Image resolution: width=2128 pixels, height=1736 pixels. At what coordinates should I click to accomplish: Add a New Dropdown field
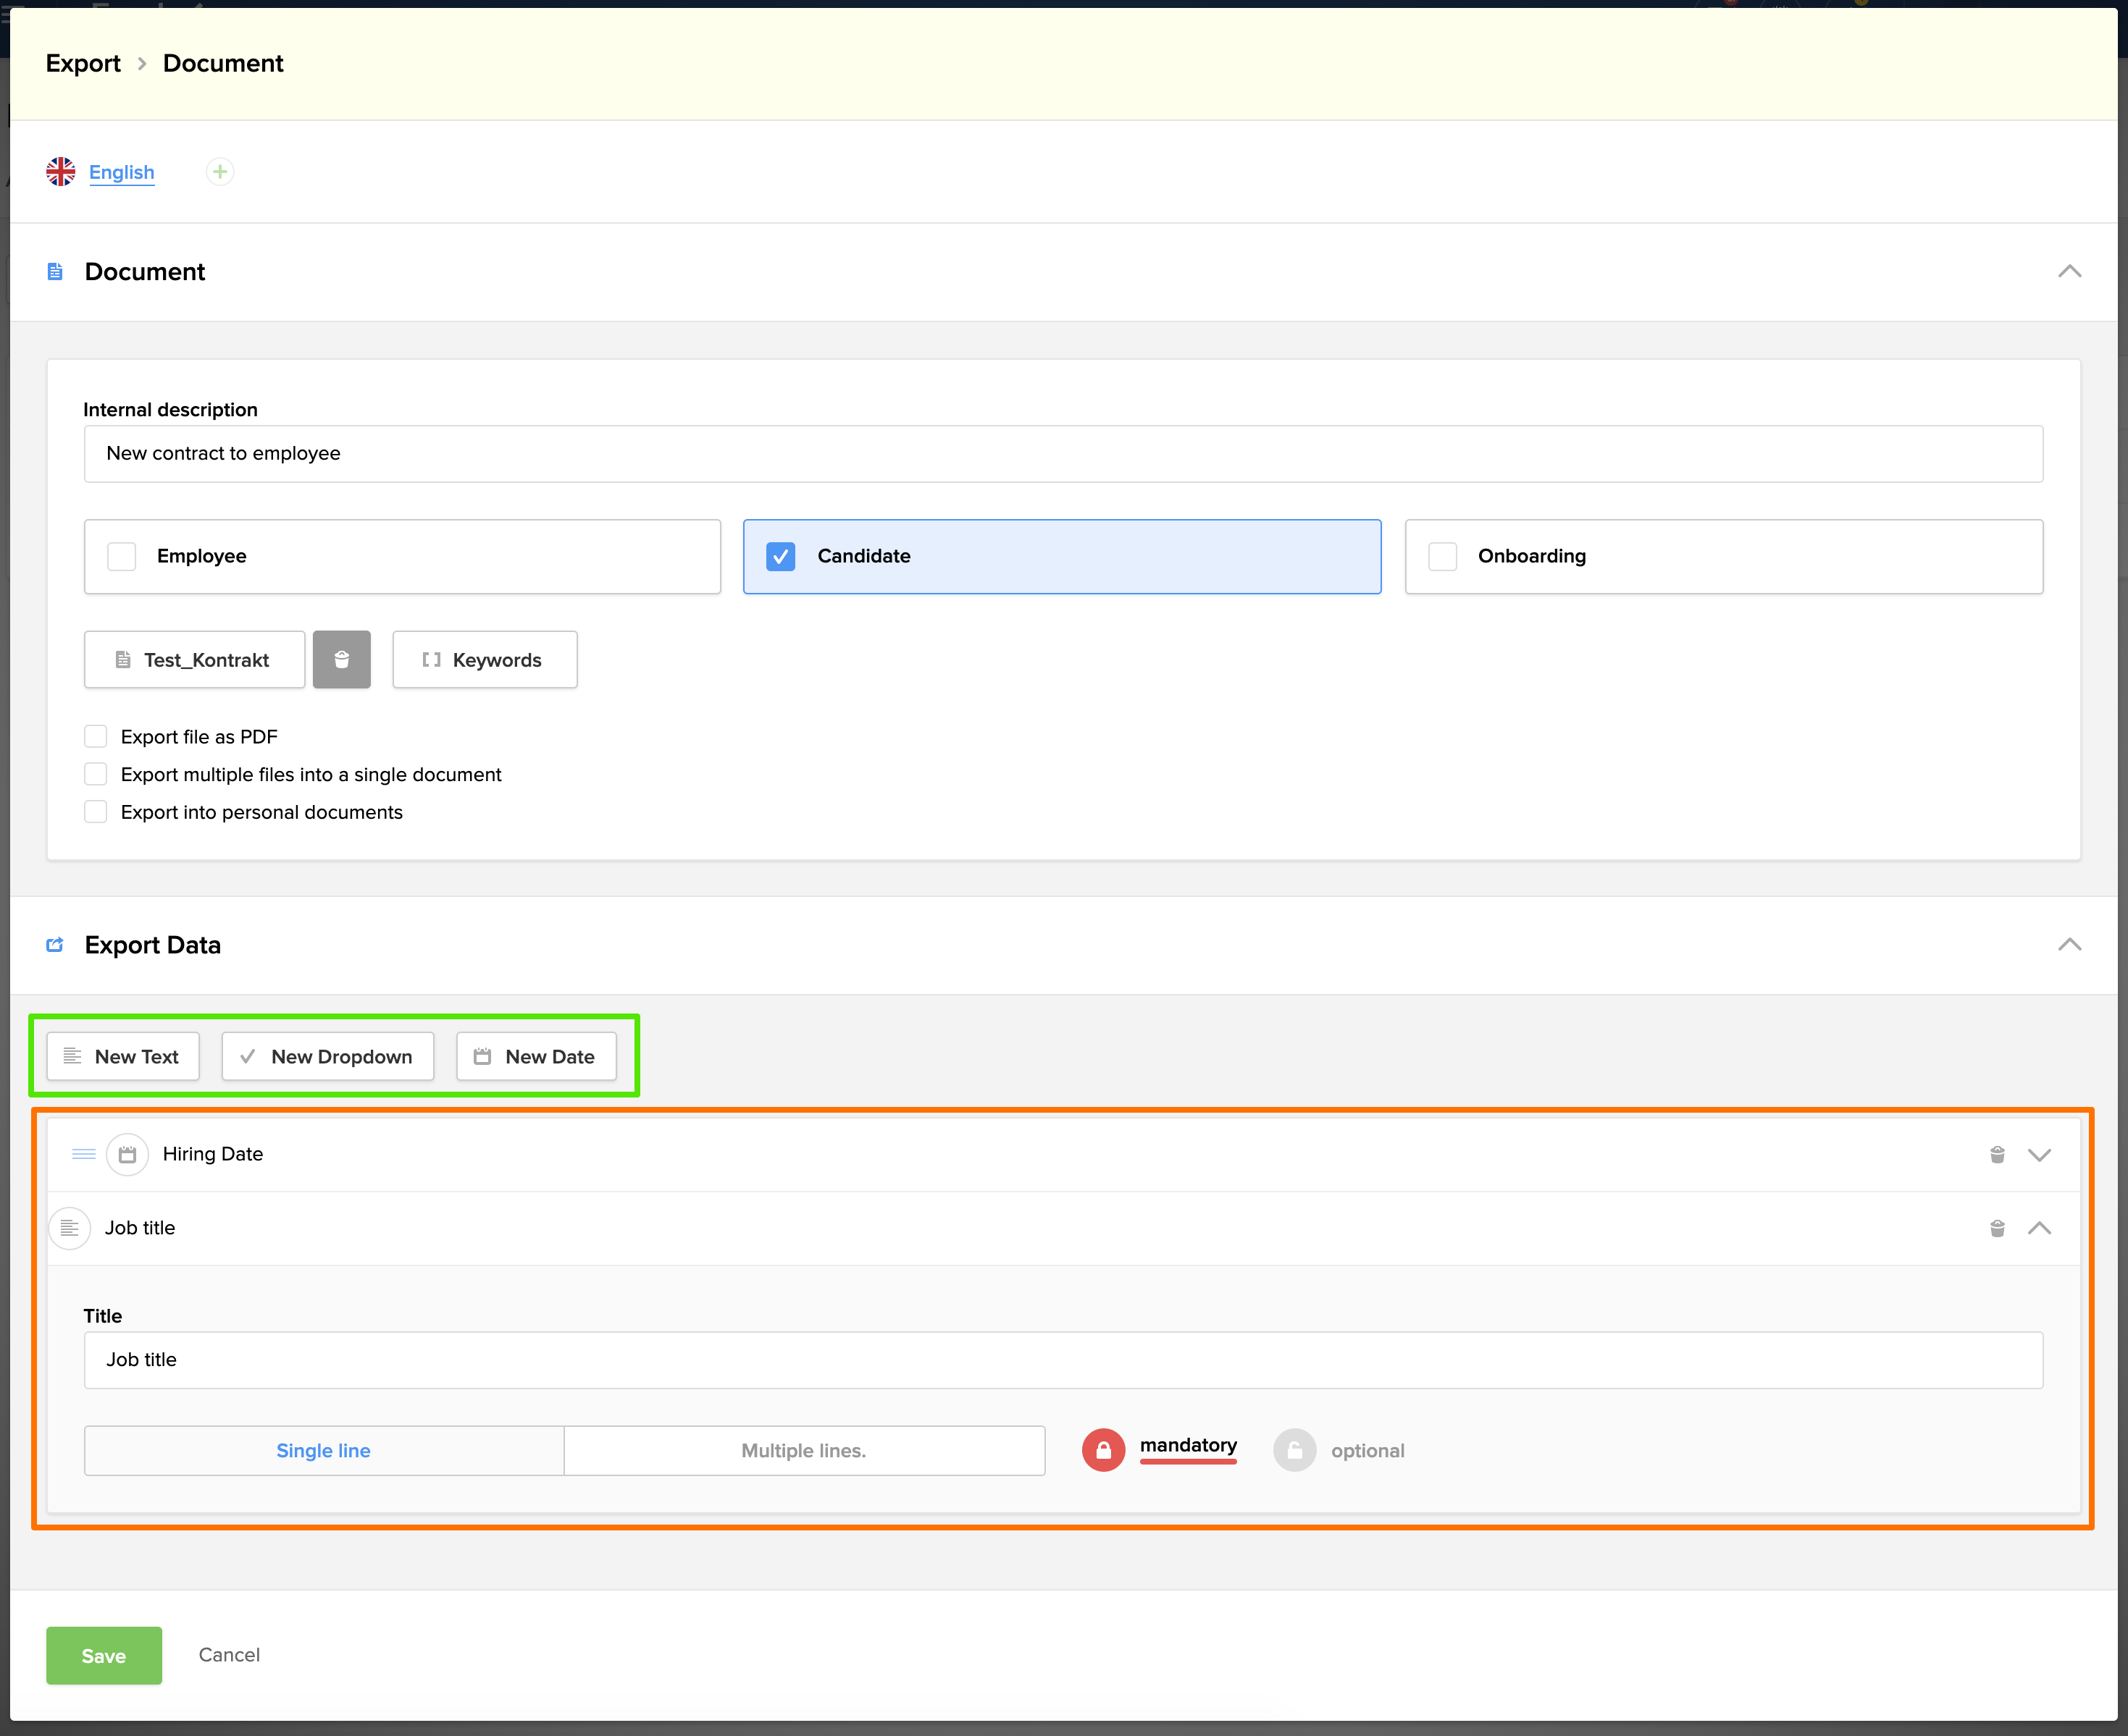(328, 1057)
